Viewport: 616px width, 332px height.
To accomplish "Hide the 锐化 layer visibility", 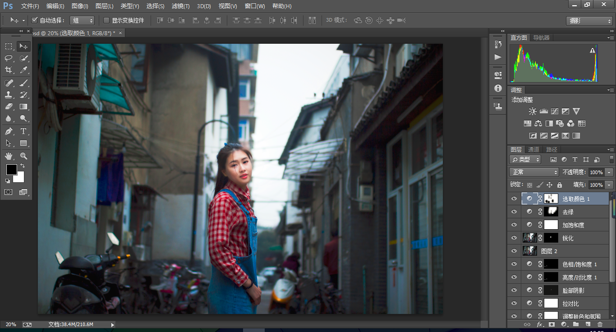I will click(514, 238).
